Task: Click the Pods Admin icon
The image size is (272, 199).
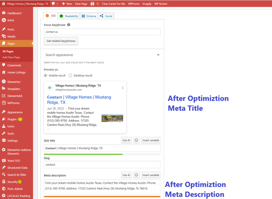Action: (4, 189)
